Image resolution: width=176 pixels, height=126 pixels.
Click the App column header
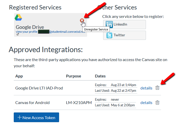[x=19, y=76]
